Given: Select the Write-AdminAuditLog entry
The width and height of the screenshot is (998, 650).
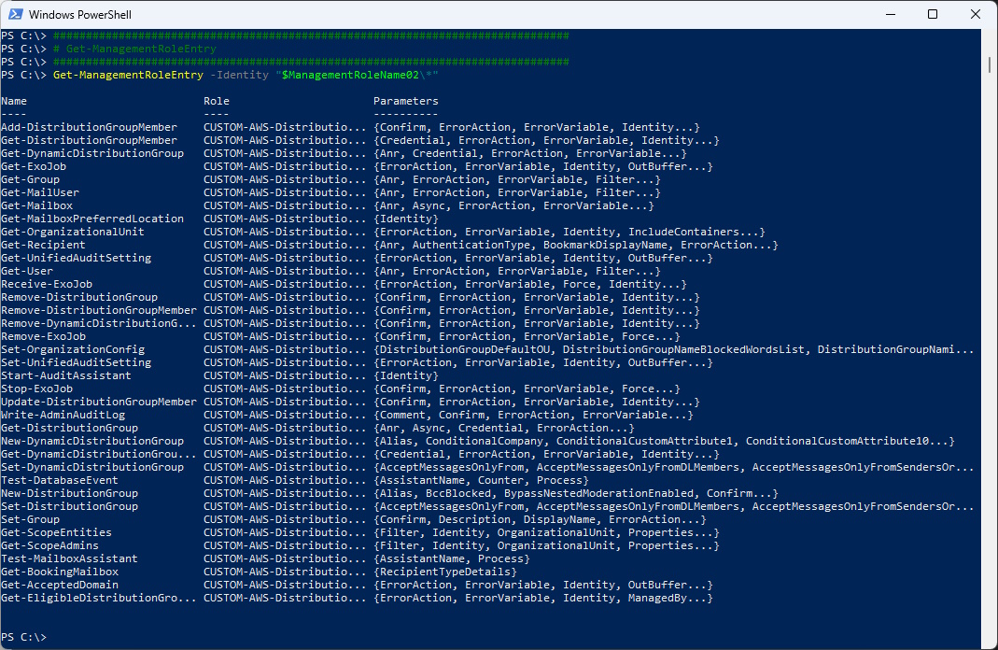Looking at the screenshot, I should tap(63, 415).
